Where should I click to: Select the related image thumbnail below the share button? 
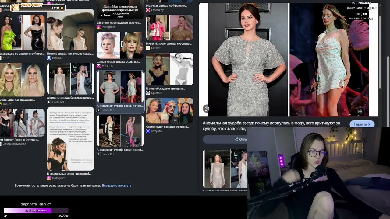225,169
